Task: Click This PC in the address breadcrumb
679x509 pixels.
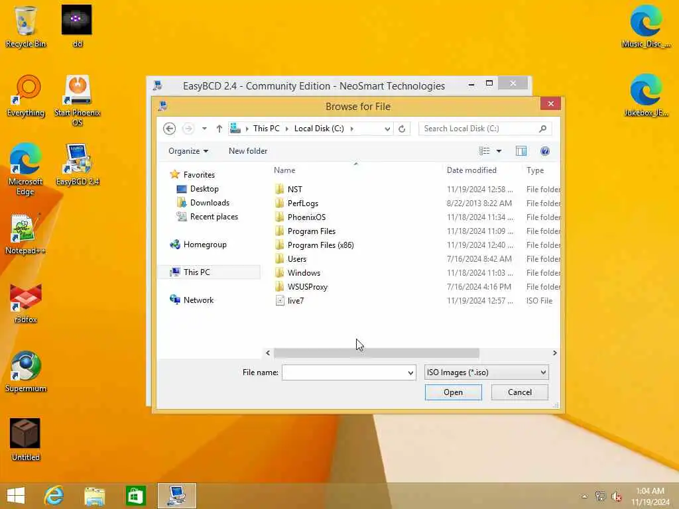Action: click(266, 129)
